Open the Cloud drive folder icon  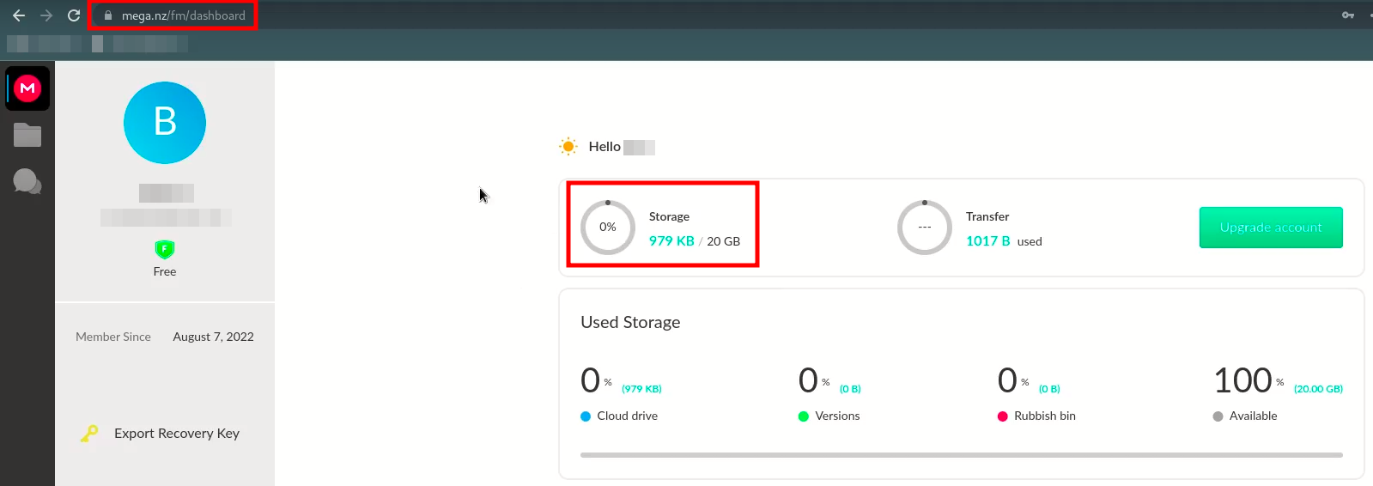(x=27, y=135)
